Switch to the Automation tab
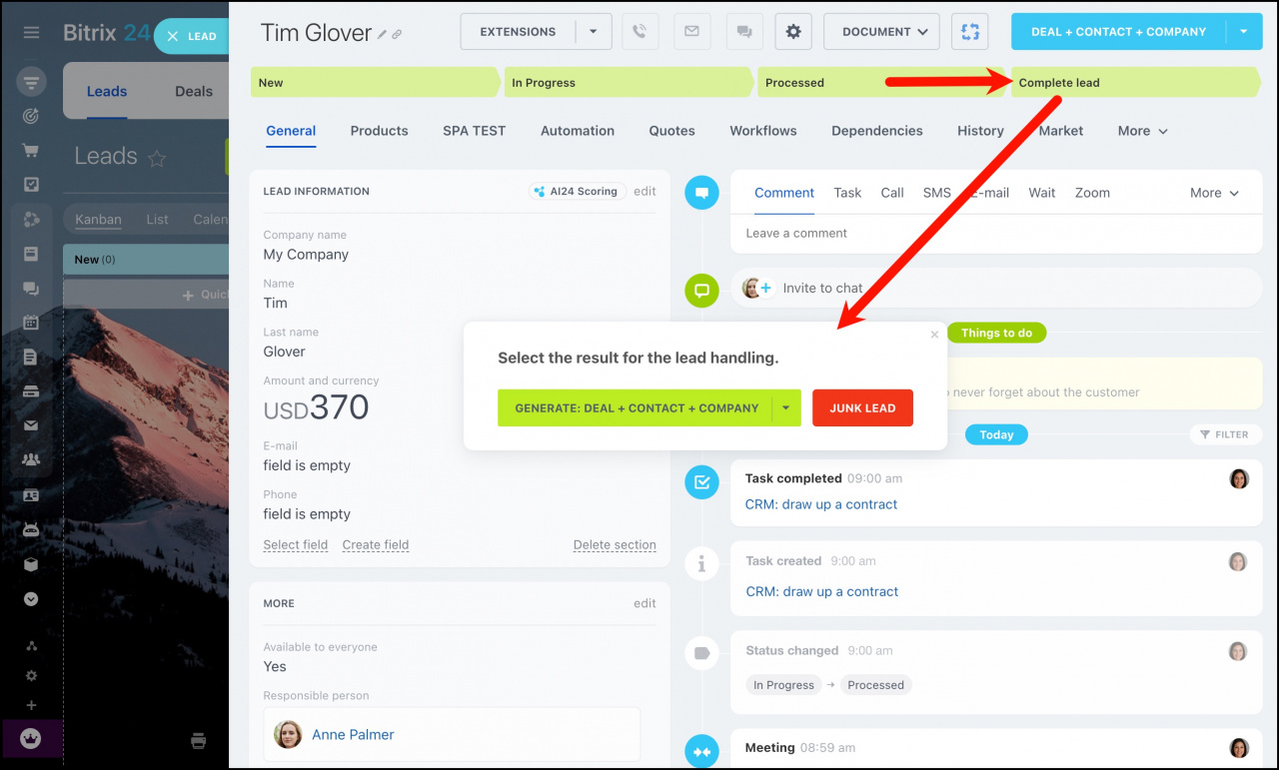The image size is (1279, 770). tap(578, 131)
